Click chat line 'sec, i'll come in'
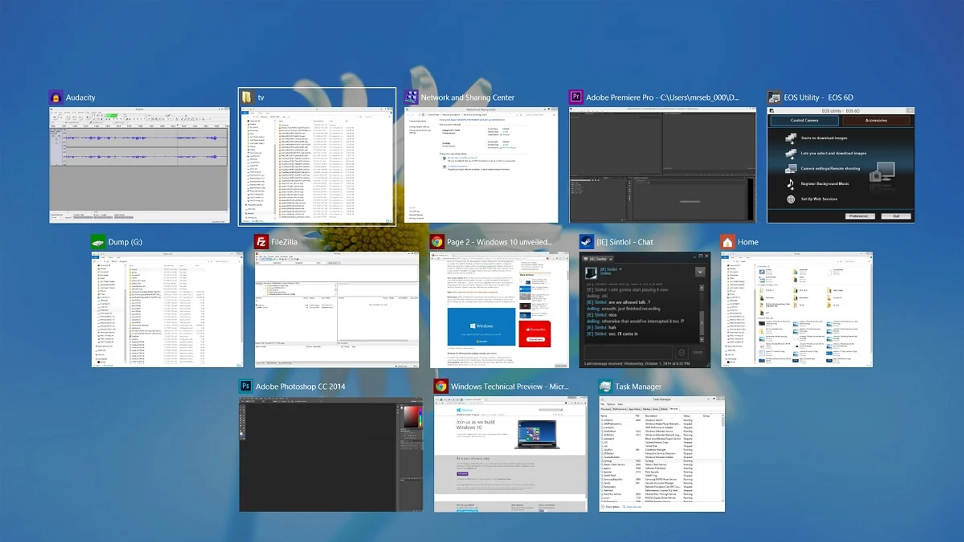 (623, 334)
